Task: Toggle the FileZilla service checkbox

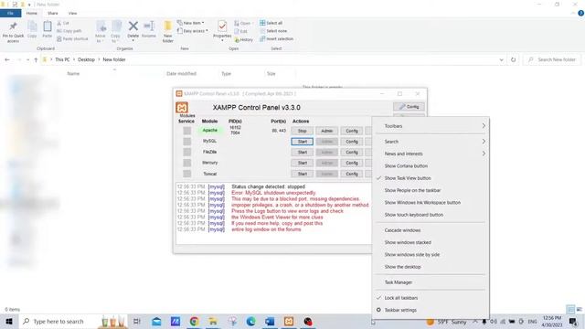Action: 186,153
